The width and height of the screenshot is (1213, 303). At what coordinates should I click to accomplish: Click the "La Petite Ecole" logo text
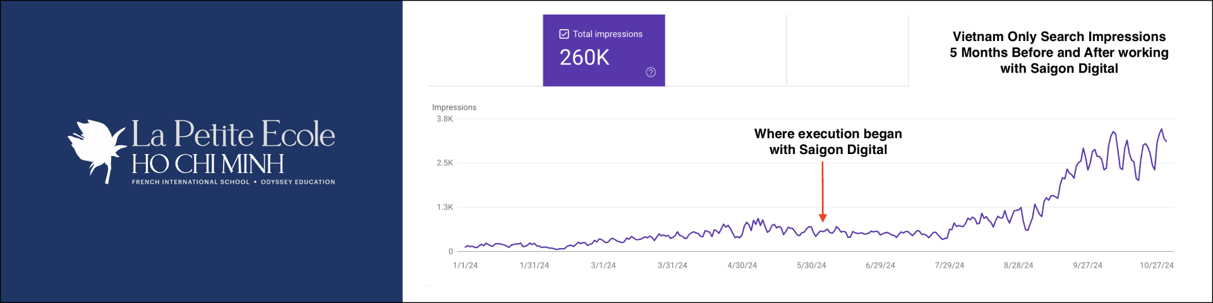tap(233, 134)
